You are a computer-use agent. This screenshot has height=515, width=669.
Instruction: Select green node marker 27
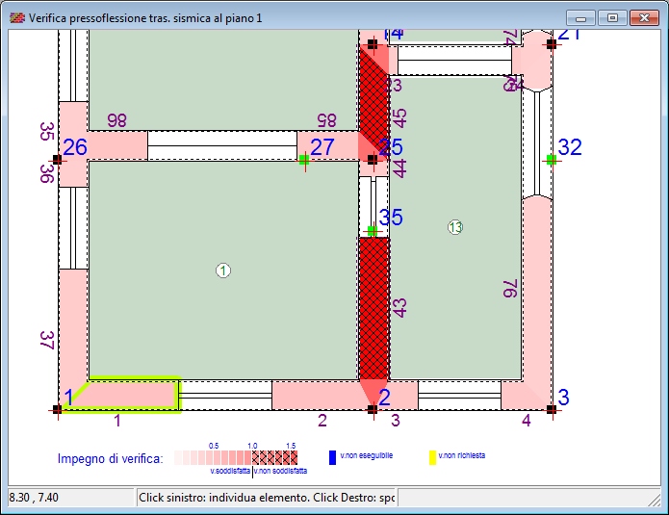pyautogui.click(x=304, y=160)
